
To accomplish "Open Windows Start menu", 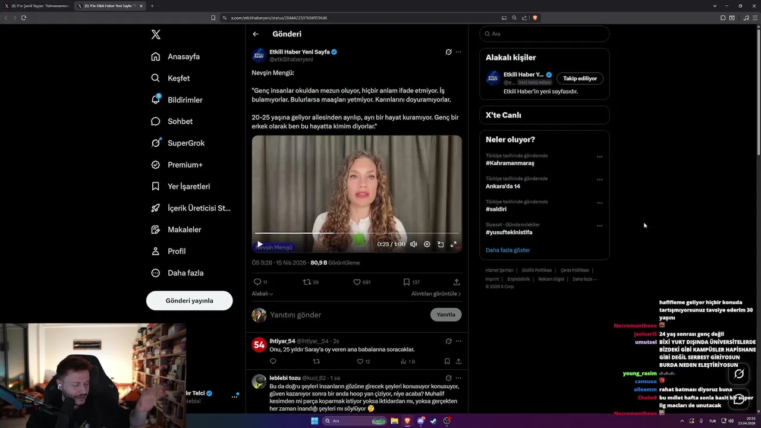I will (315, 421).
